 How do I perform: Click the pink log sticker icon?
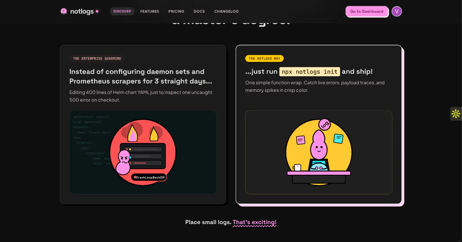(x=325, y=124)
